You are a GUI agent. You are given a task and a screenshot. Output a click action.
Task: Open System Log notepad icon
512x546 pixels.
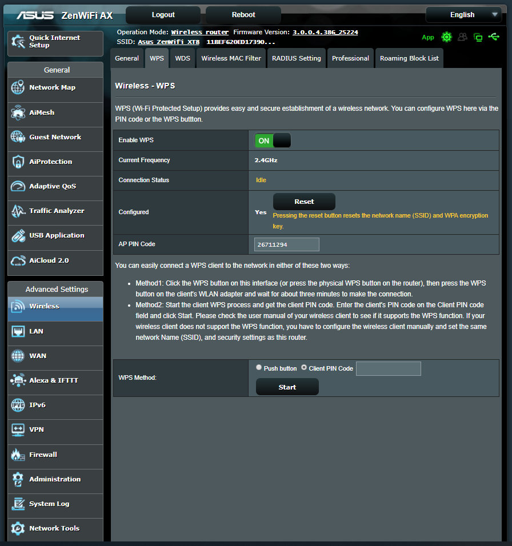tap(18, 504)
